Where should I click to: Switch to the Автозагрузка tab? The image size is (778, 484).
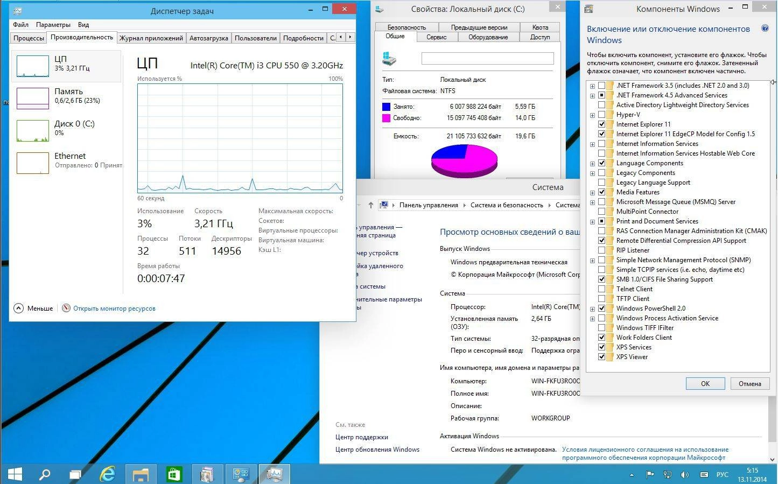209,38
